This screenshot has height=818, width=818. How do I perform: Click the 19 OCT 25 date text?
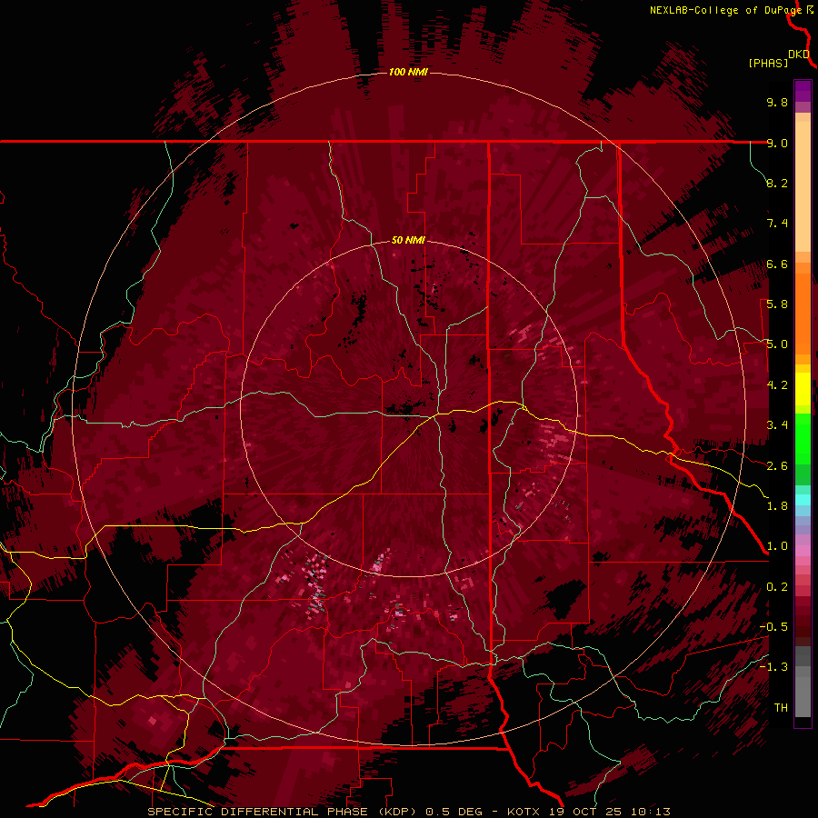[586, 812]
